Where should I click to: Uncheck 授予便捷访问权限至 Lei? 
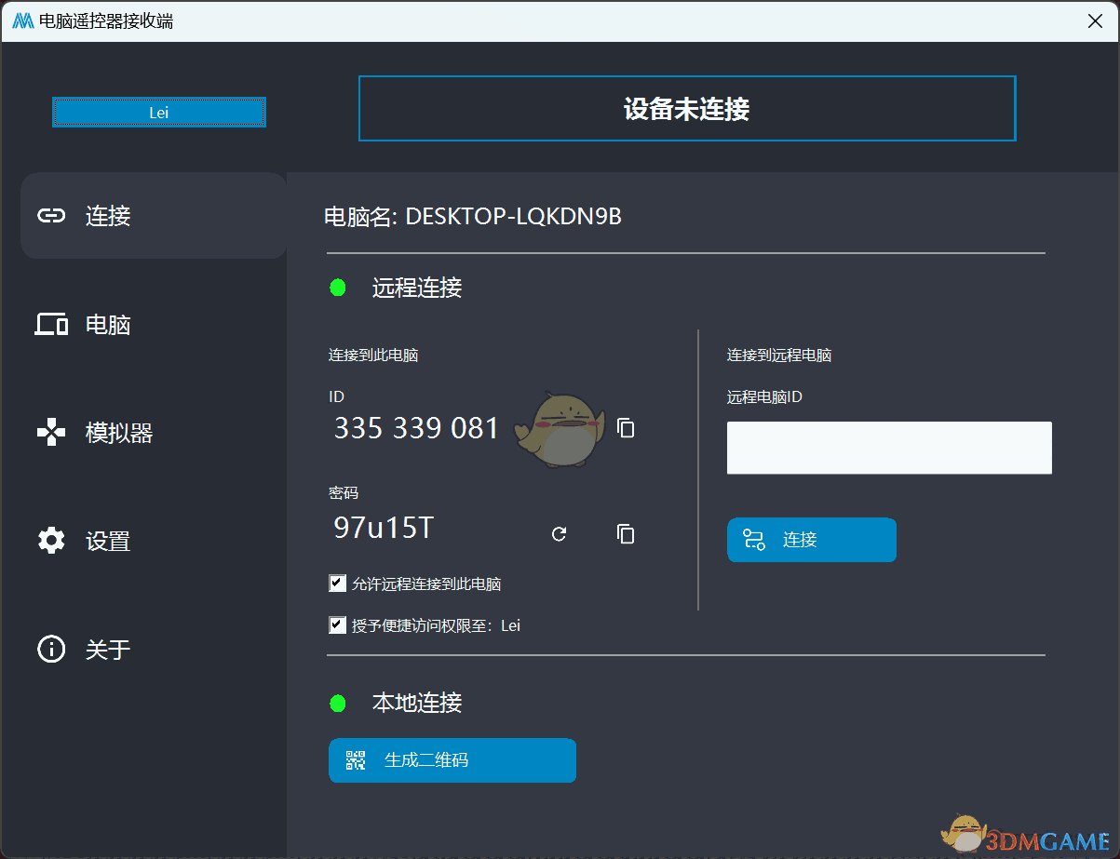pos(338,625)
